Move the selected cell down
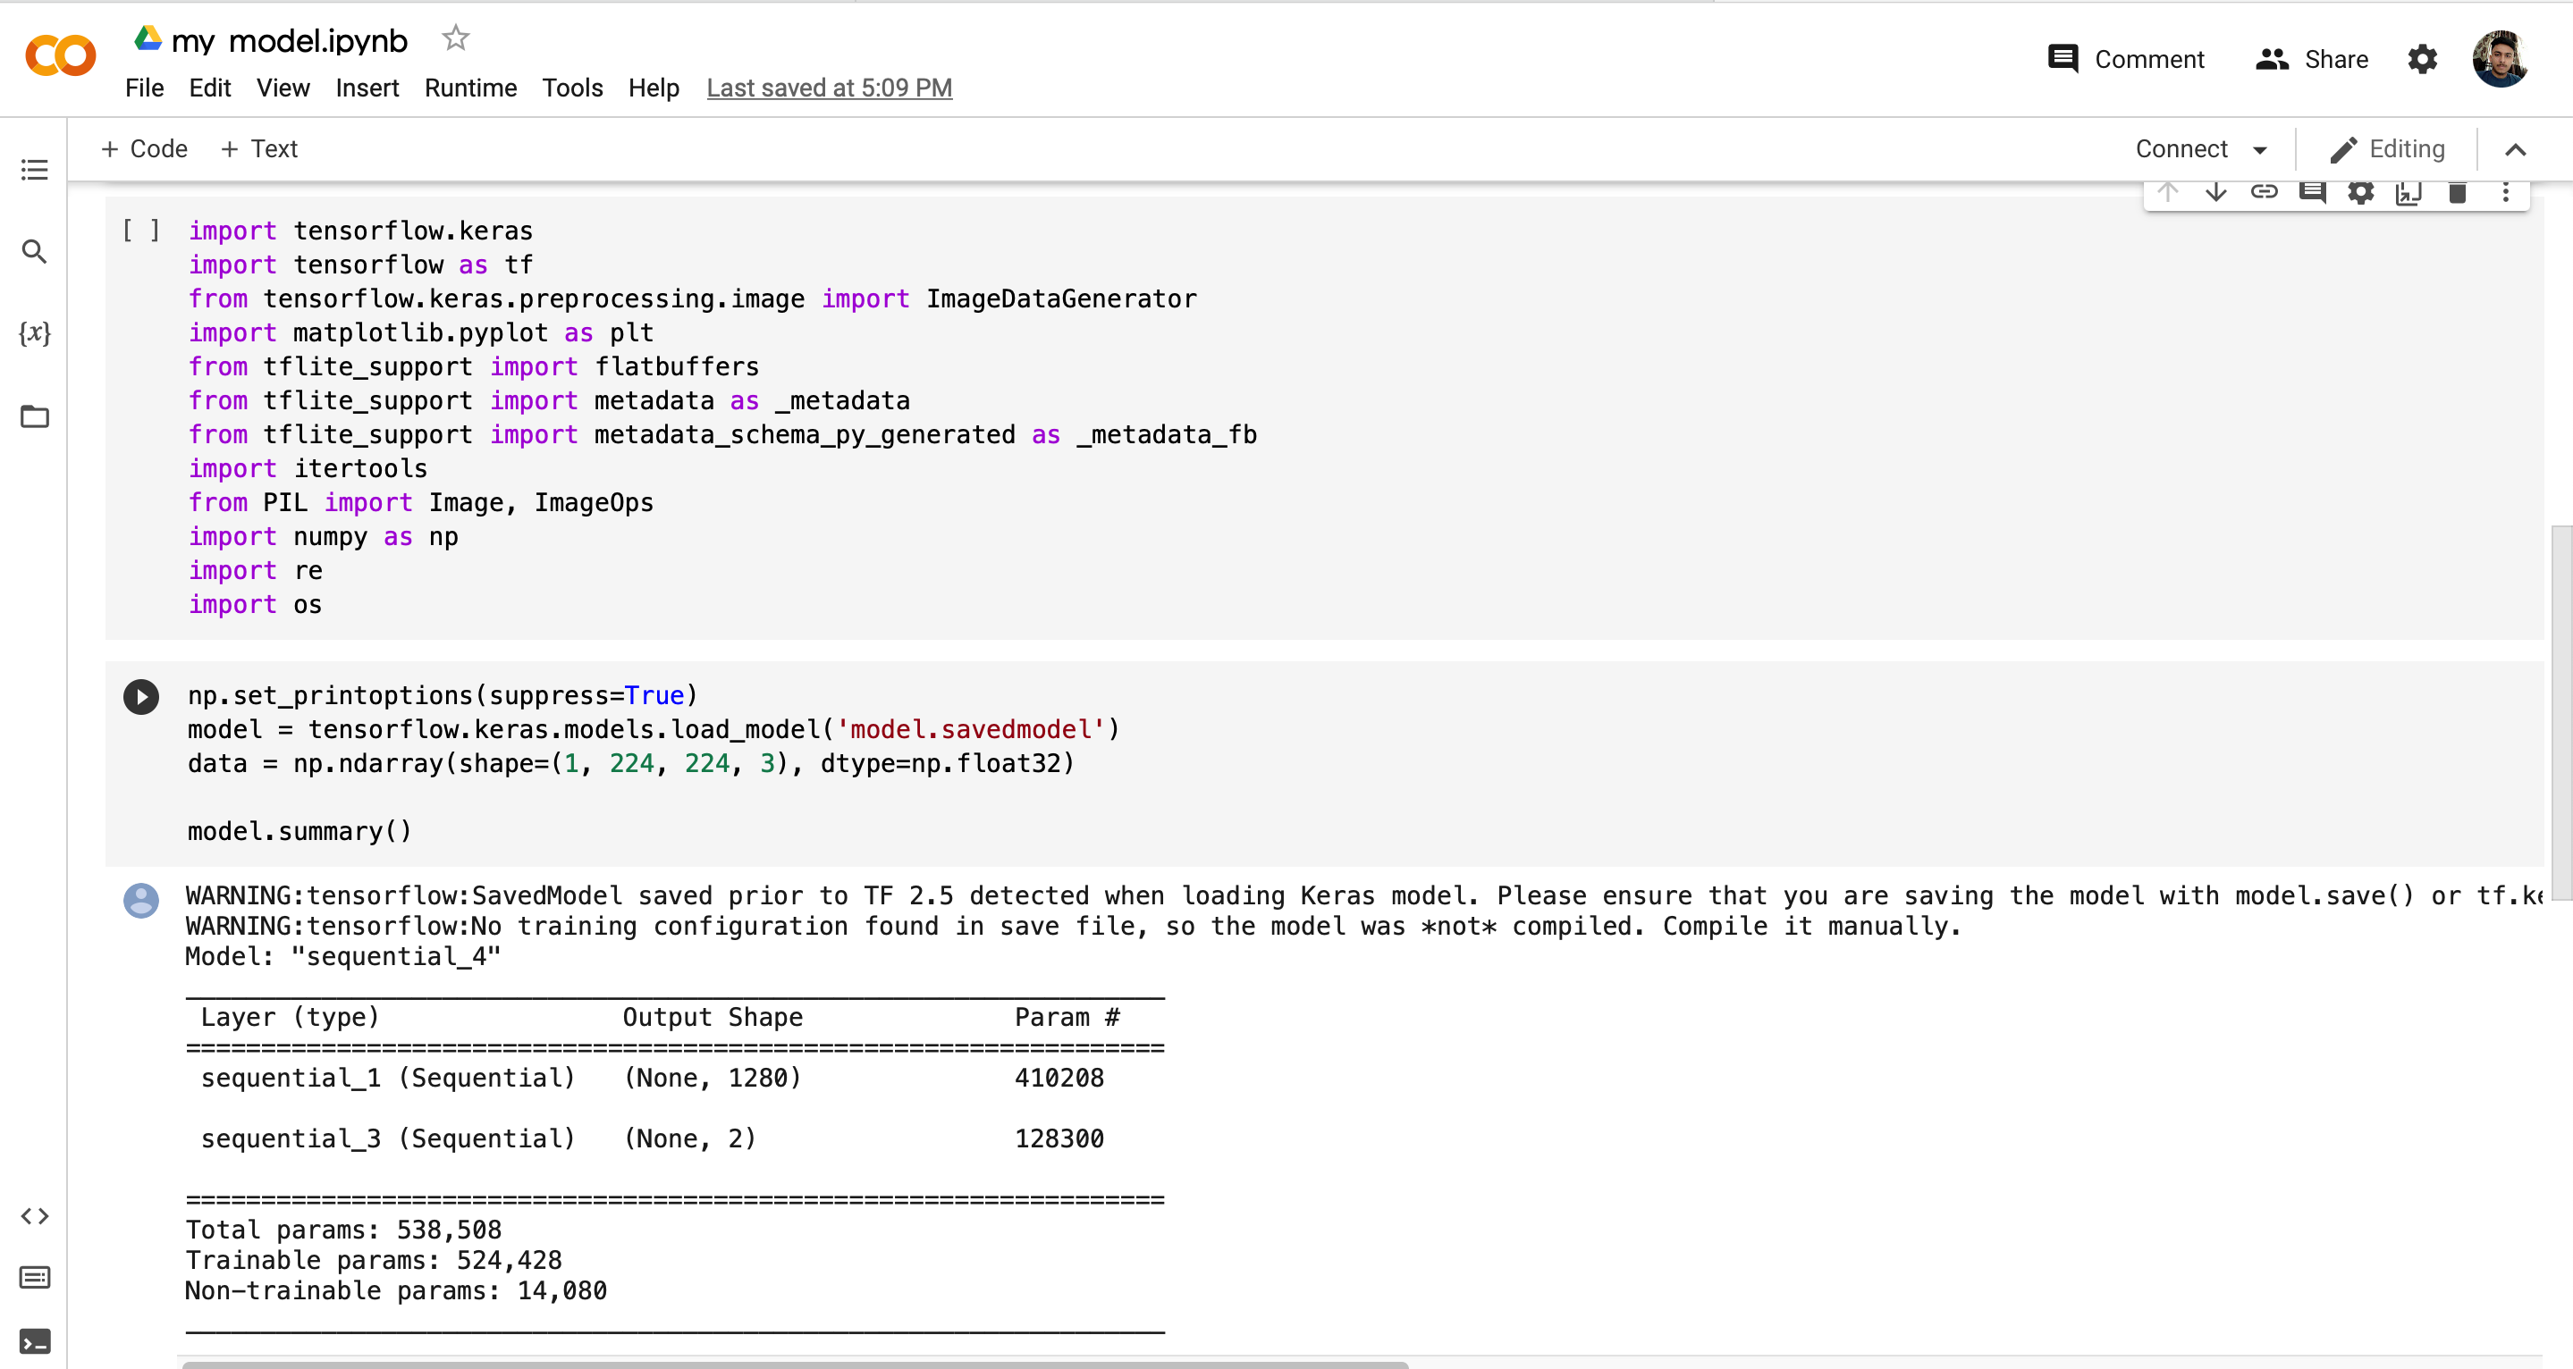 tap(2216, 192)
